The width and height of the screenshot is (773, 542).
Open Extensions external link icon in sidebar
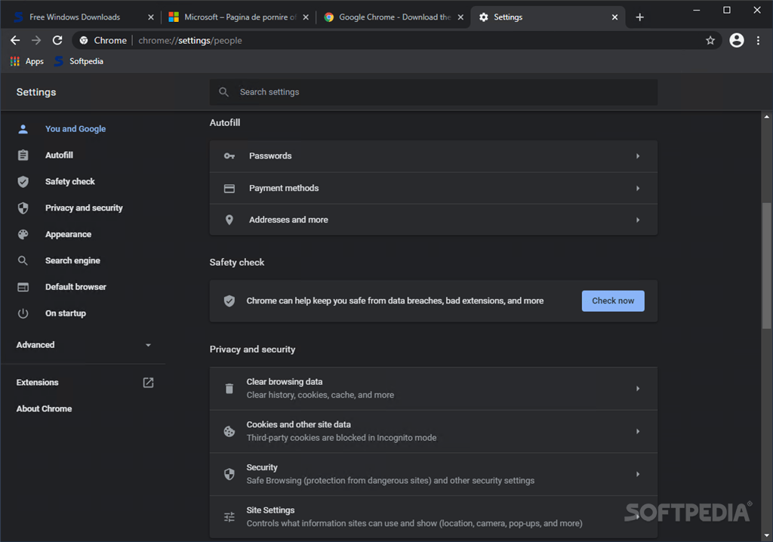(149, 382)
